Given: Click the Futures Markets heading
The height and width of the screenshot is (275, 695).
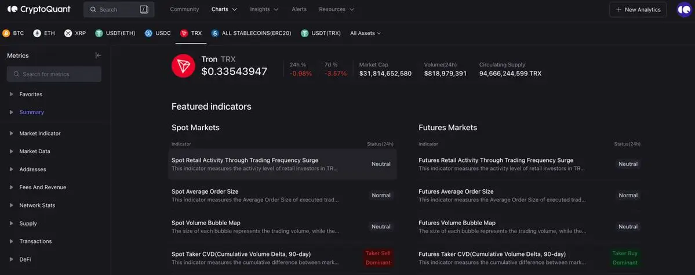Looking at the screenshot, I should point(447,127).
